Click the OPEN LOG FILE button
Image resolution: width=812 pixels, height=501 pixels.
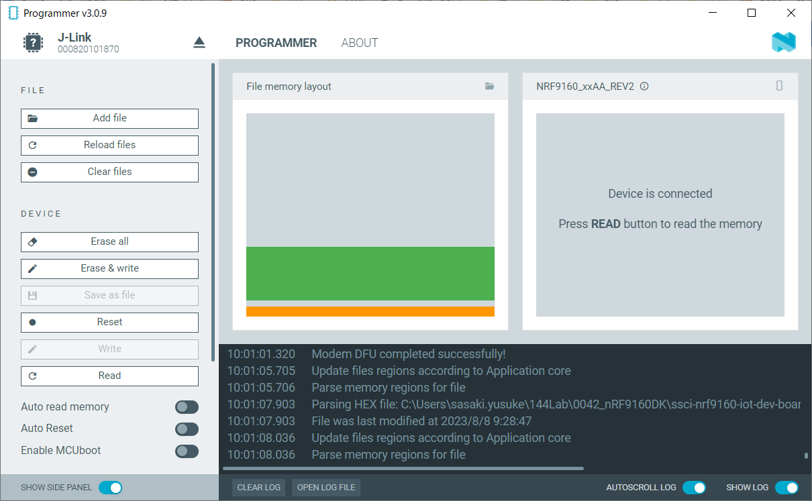(326, 488)
